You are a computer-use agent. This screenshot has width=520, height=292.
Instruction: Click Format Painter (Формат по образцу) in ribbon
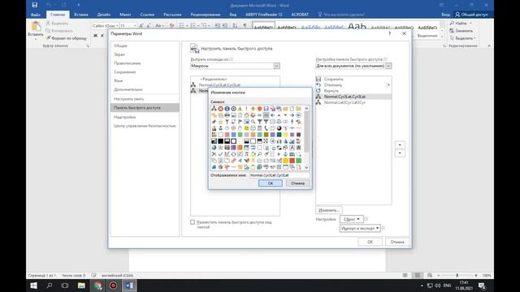[x=67, y=38]
